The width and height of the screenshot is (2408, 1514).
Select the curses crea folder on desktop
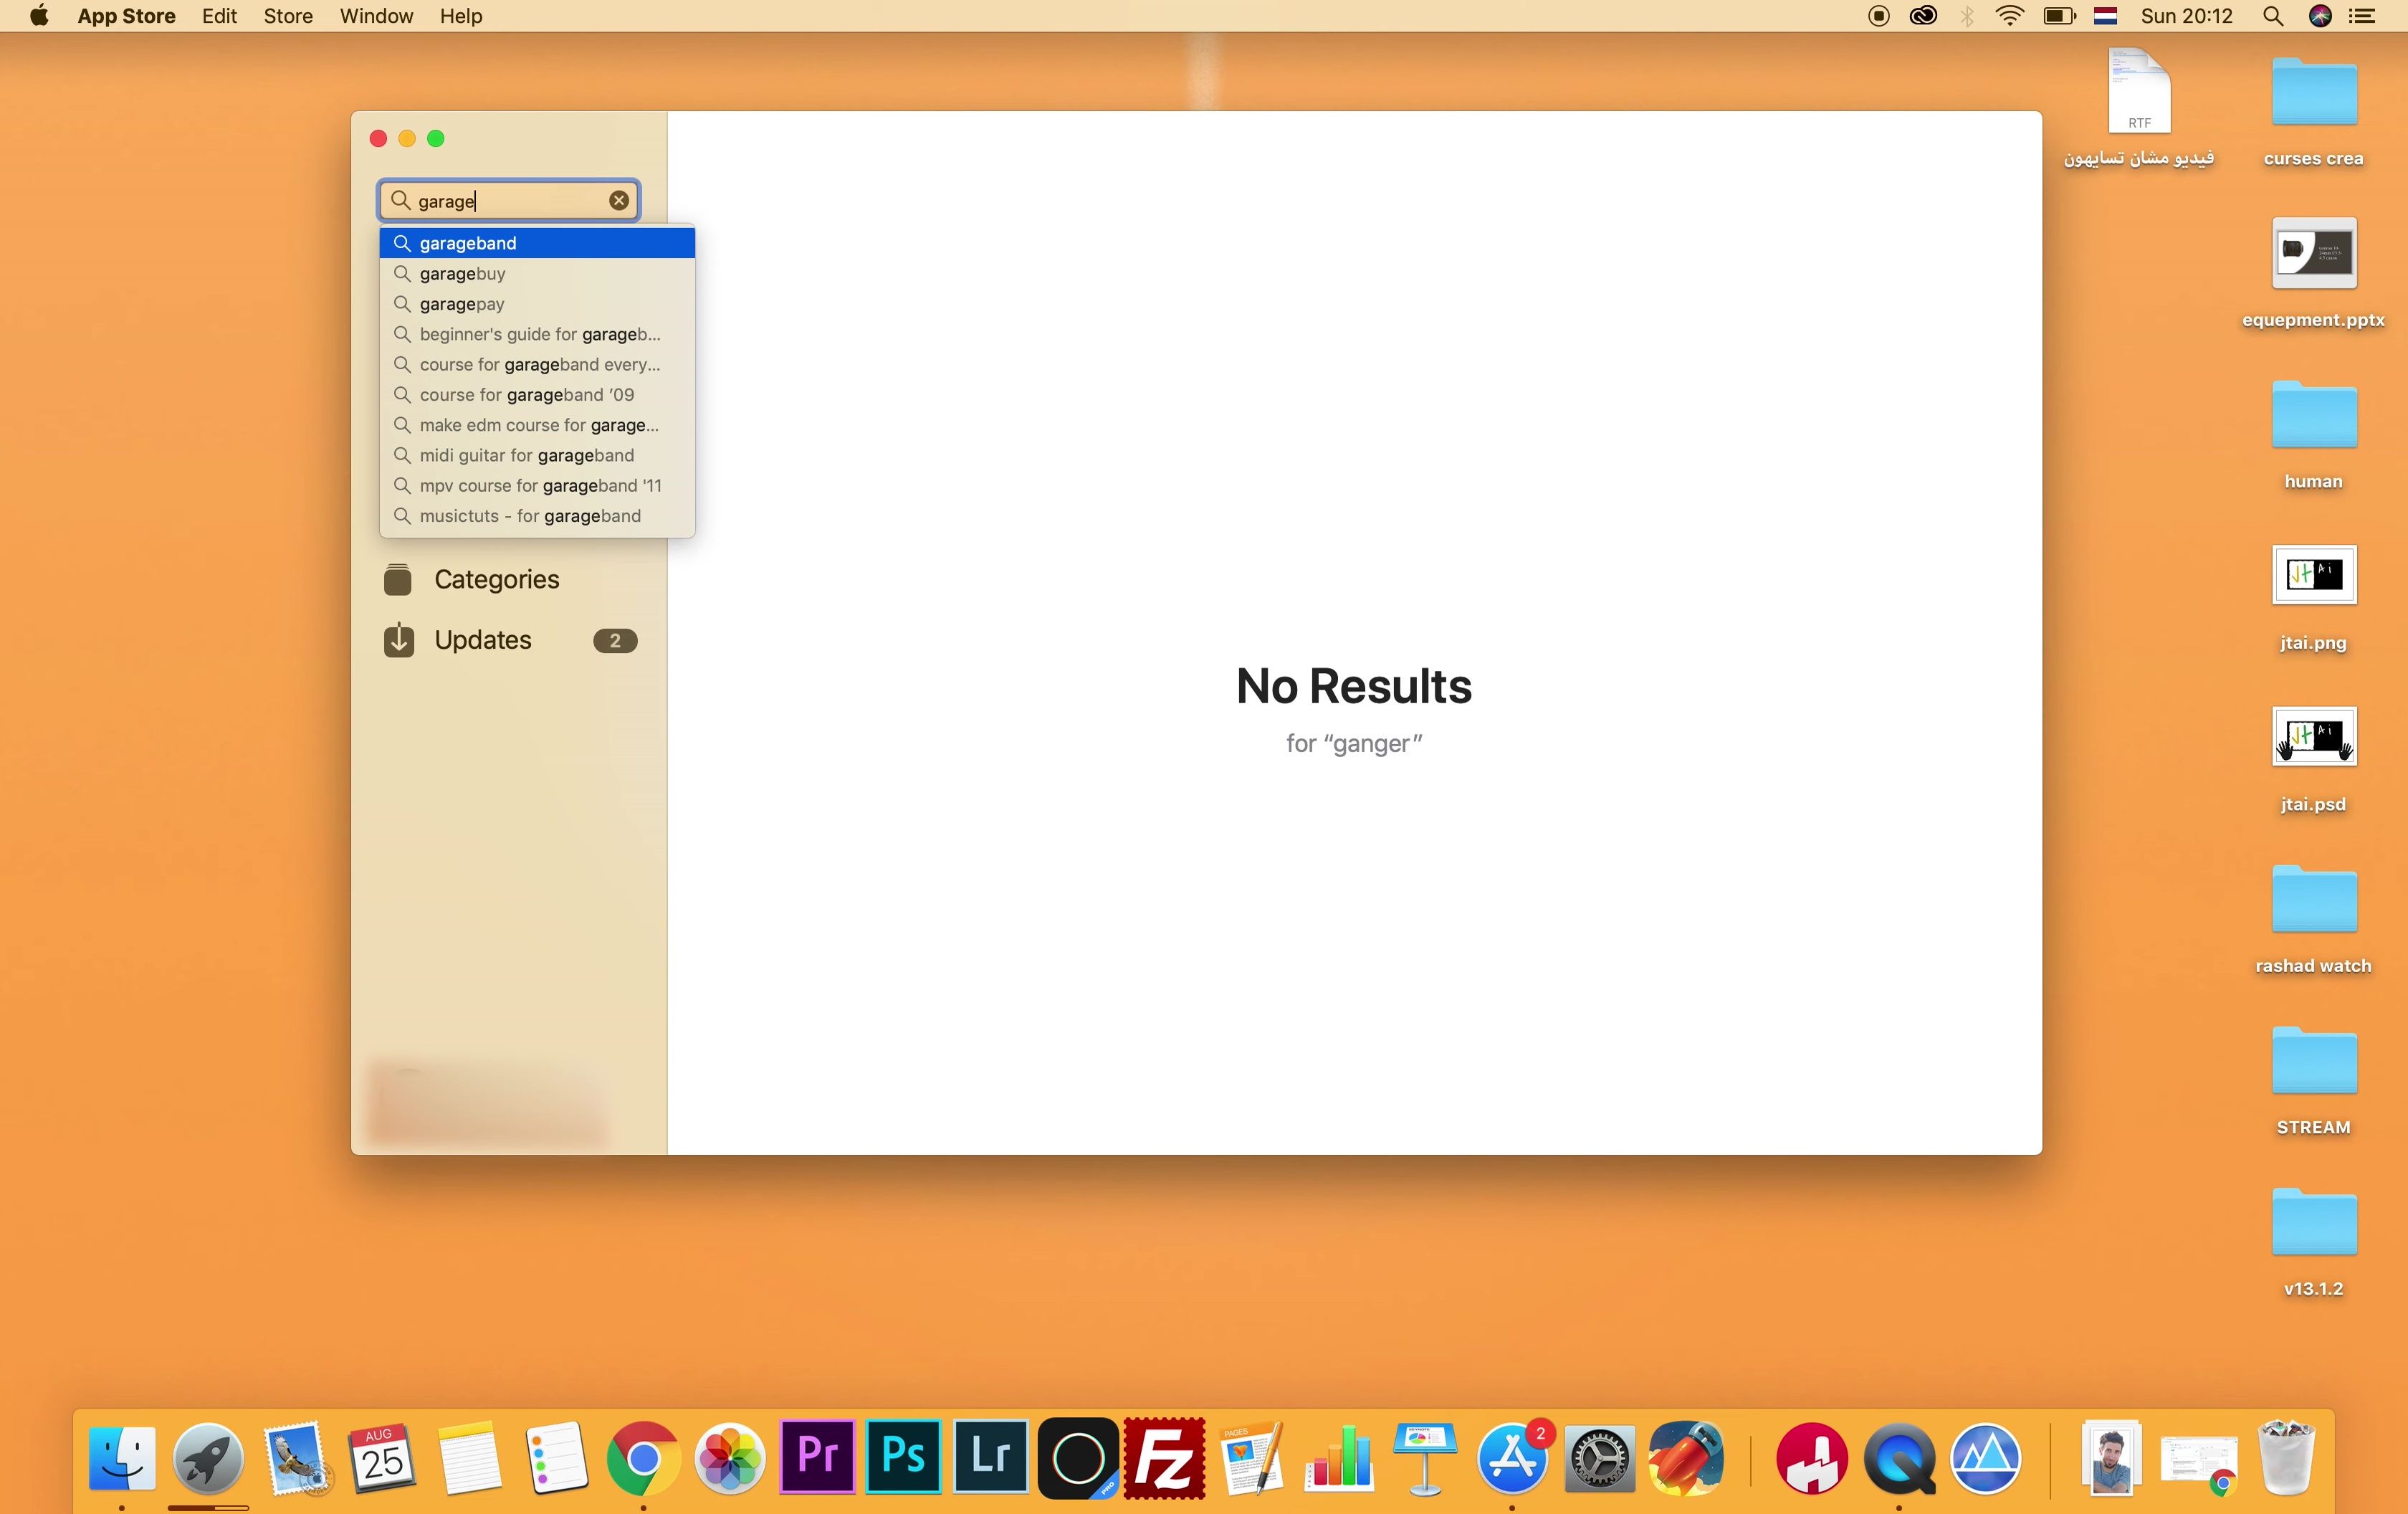coord(2314,111)
